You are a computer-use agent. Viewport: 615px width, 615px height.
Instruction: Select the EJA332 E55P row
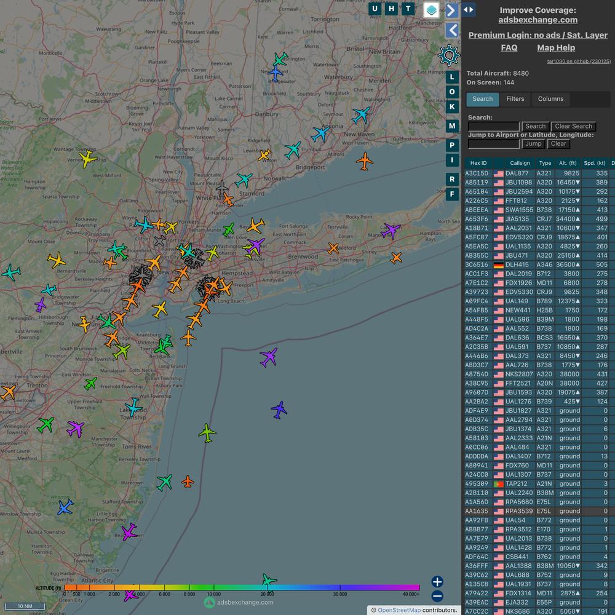[539, 603]
